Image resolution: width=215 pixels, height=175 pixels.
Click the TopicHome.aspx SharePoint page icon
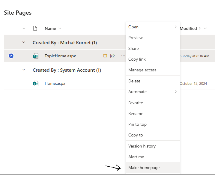36,56
